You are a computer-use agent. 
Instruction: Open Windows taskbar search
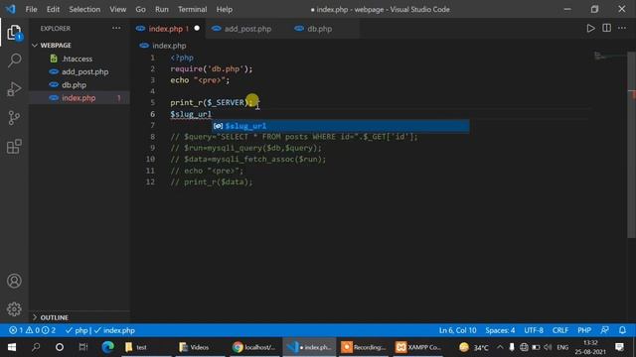click(x=36, y=347)
